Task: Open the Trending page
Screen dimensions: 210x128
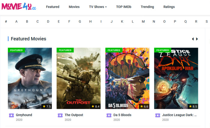Action: [x=147, y=7]
